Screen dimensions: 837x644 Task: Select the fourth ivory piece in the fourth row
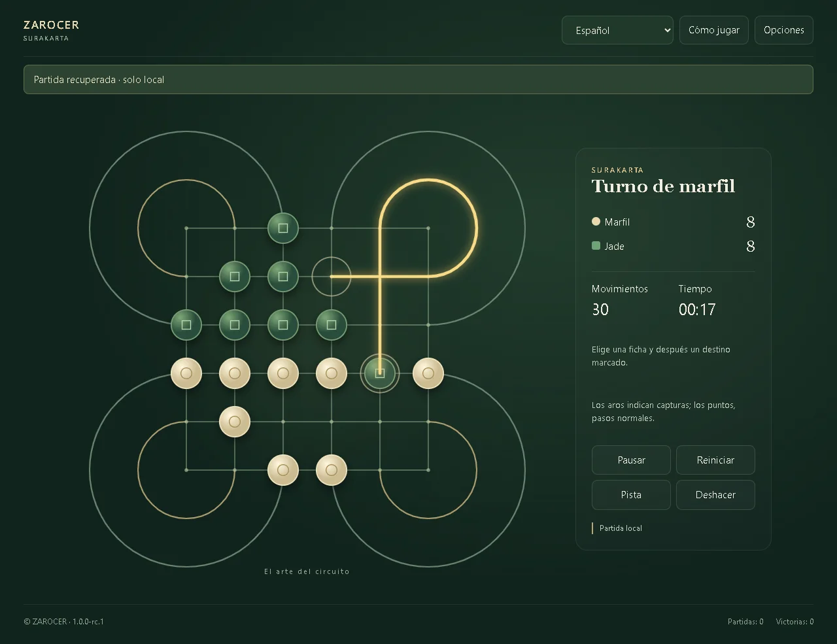click(x=332, y=373)
